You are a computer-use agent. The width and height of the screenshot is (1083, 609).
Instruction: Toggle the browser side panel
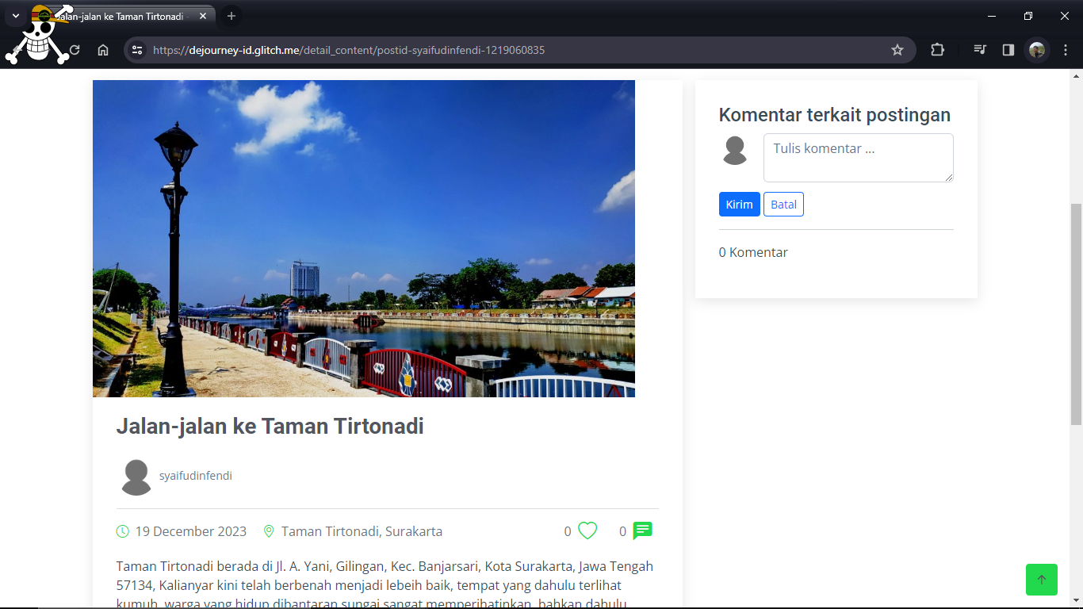pyautogui.click(x=1008, y=50)
